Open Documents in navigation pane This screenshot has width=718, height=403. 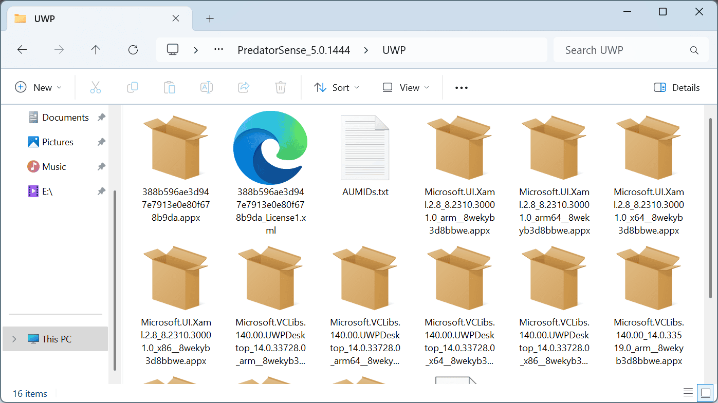(58, 117)
